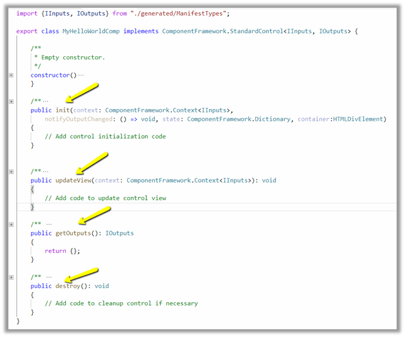405x337 pixels.
Task: Expand the folded comment above getOutputs method
Action: (x=11, y=225)
